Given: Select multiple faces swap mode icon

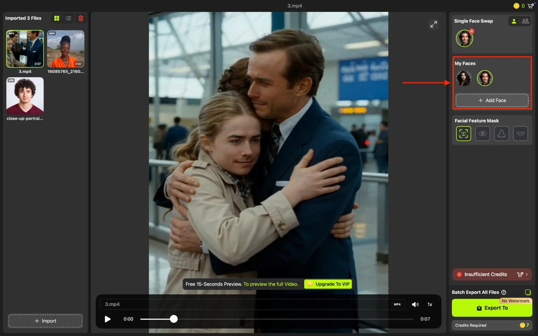Looking at the screenshot, I should (x=525, y=21).
